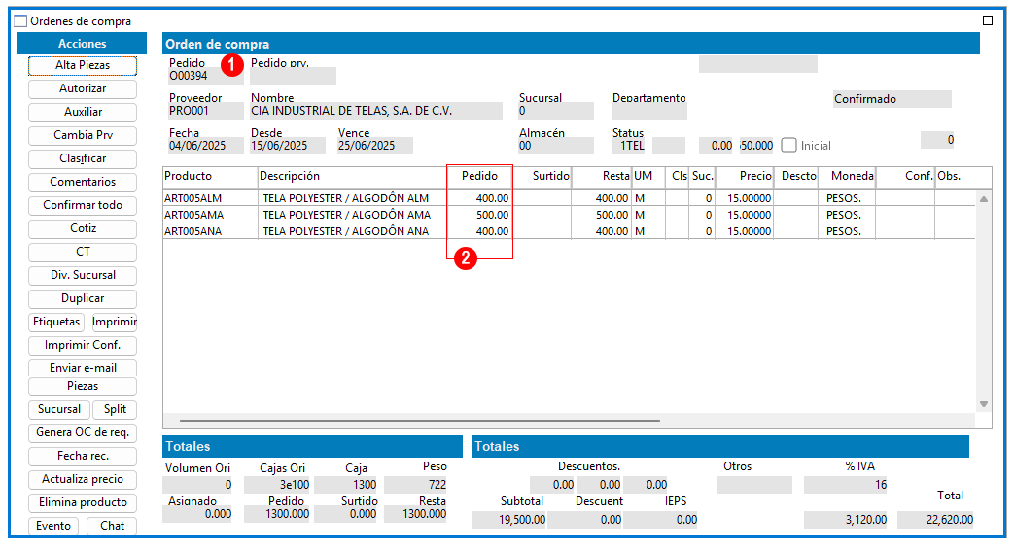Toggle the Inicial checkbox
This screenshot has width=1014, height=547.
(788, 145)
